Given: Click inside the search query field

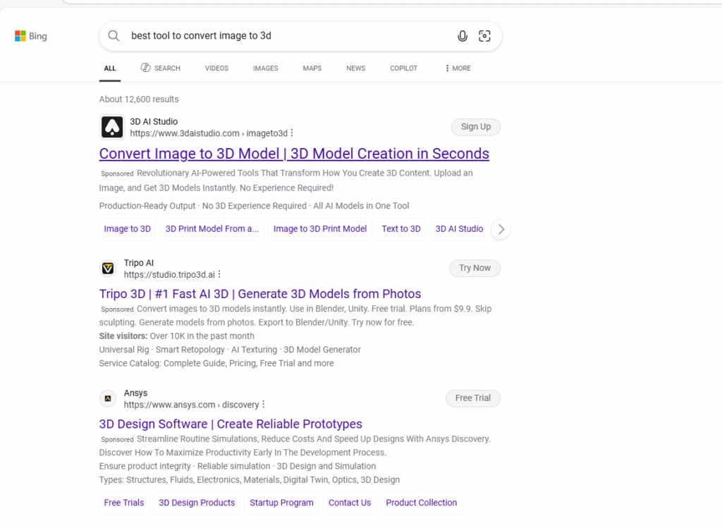Looking at the screenshot, I should pos(282,36).
